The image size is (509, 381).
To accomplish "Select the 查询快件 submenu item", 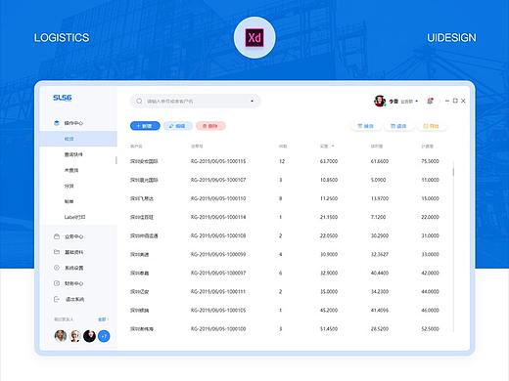I will [x=73, y=154].
